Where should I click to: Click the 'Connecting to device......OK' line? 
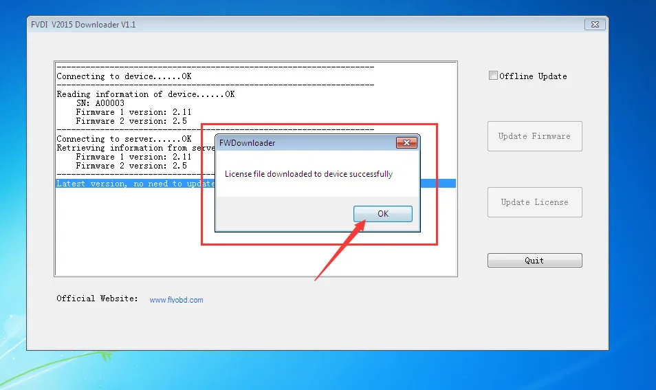point(124,76)
